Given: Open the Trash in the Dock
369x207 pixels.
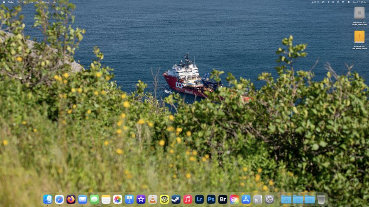Looking at the screenshot, I should coord(321,200).
